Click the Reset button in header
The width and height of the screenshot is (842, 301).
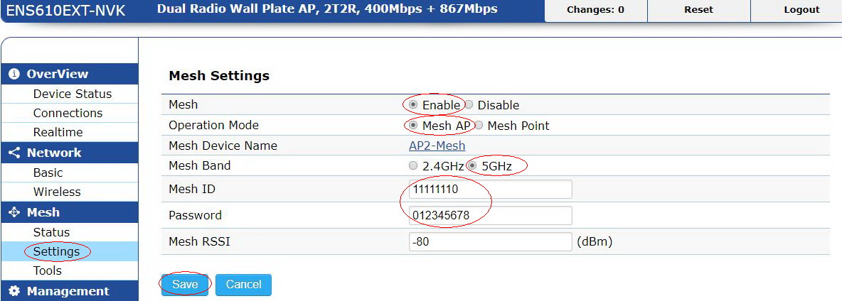(x=698, y=10)
